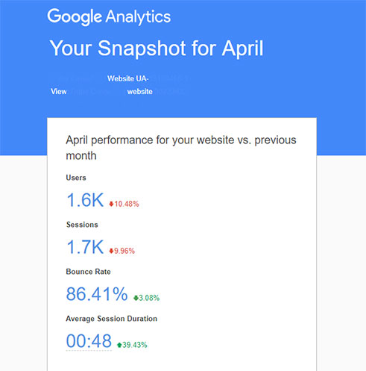Image resolution: width=366 pixels, height=371 pixels.
Task: Select the 1.6K users value
Action: click(85, 200)
